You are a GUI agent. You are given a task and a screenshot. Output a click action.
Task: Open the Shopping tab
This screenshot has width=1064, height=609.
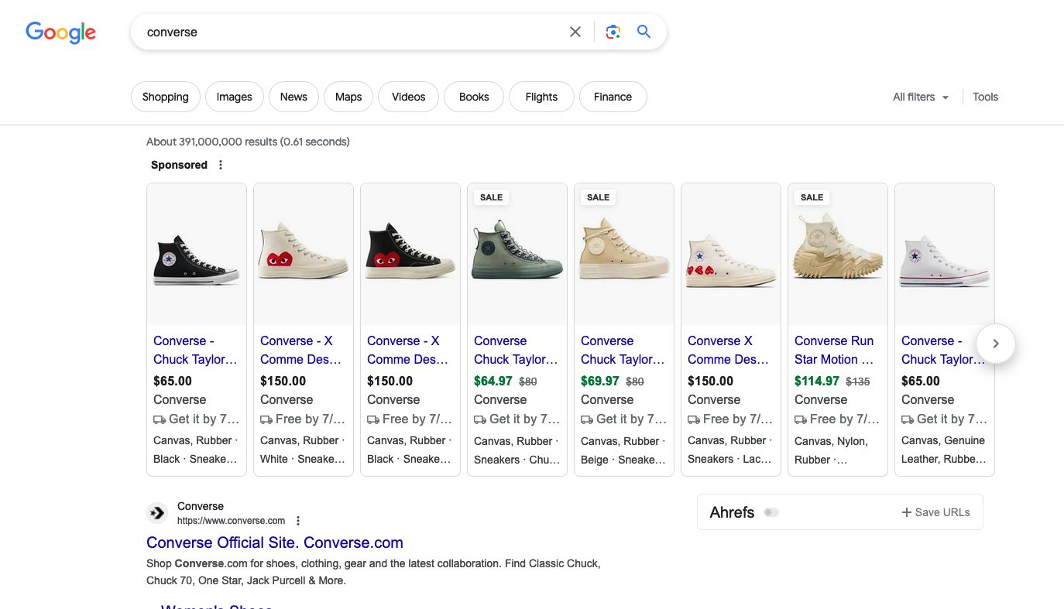[x=165, y=97]
